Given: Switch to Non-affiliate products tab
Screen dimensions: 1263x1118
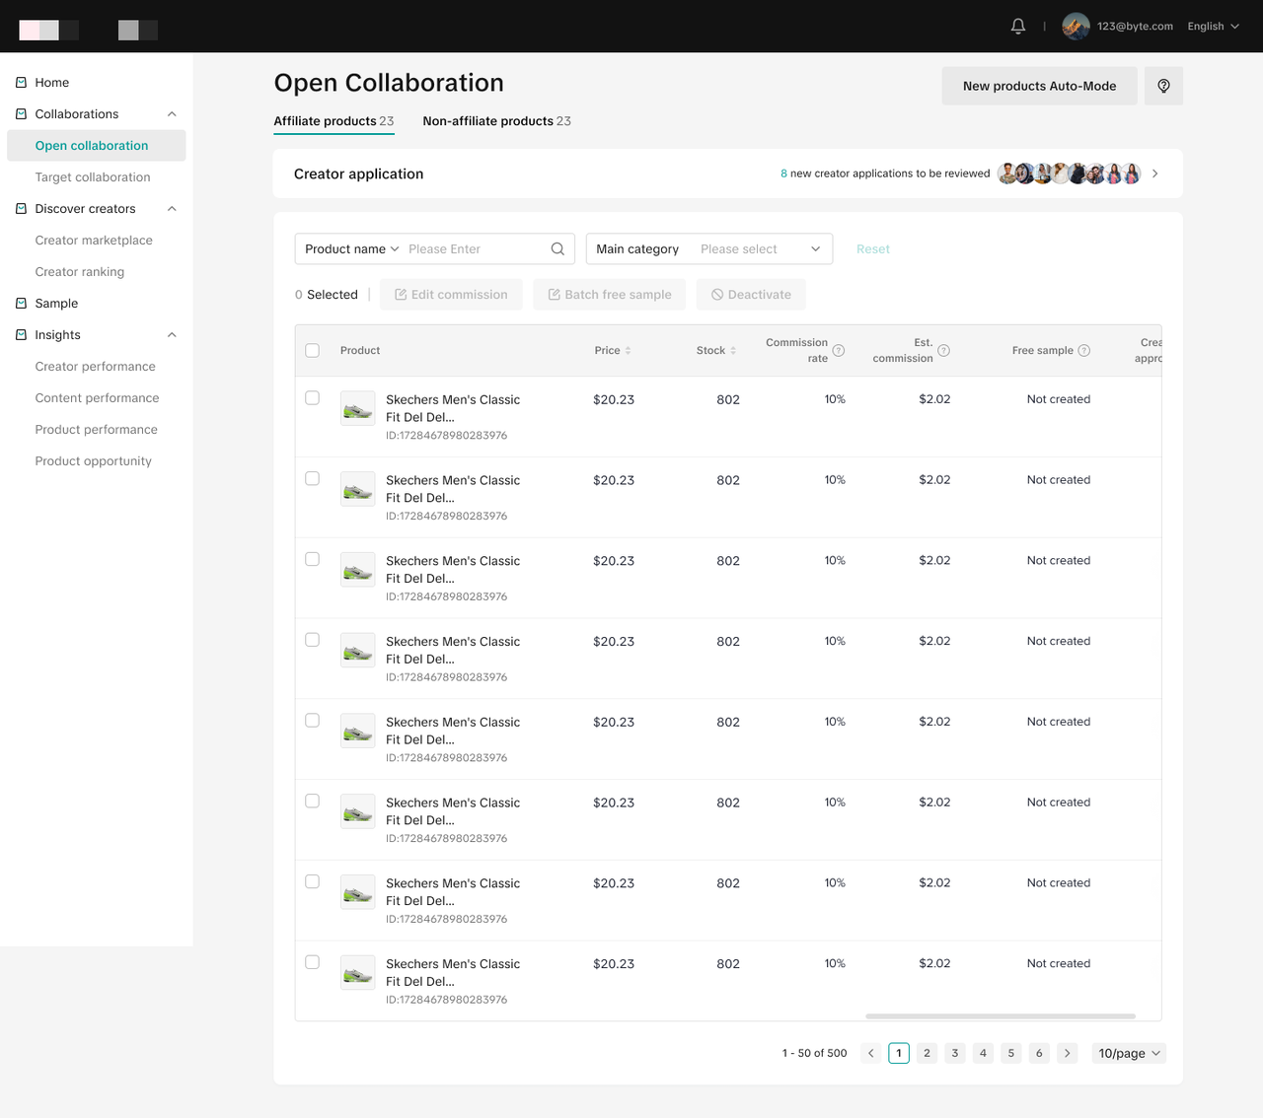Looking at the screenshot, I should [x=496, y=121].
